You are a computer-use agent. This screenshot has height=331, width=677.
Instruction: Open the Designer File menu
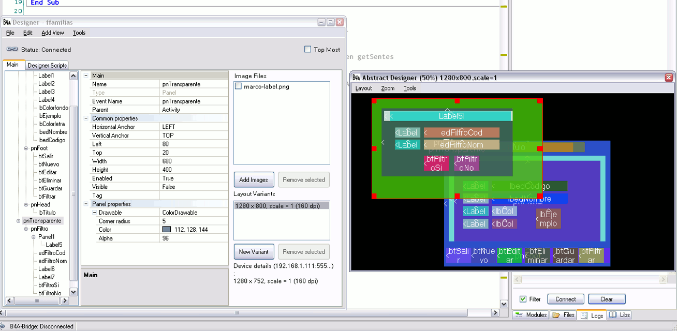coord(10,33)
